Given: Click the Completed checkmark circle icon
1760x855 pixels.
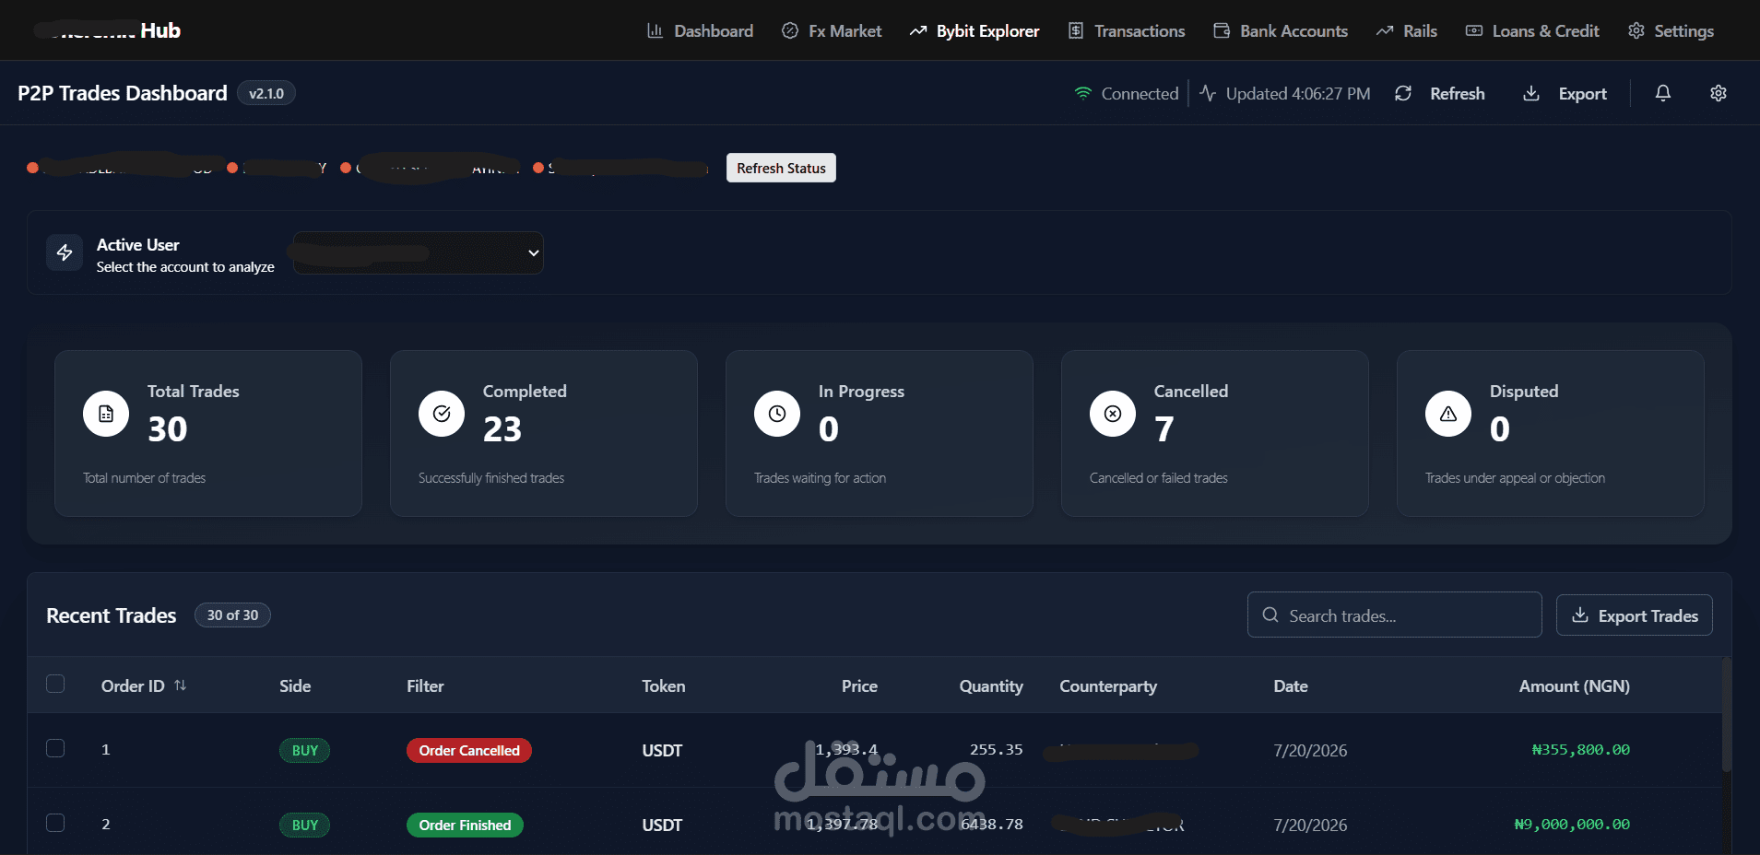Looking at the screenshot, I should tap(442, 414).
